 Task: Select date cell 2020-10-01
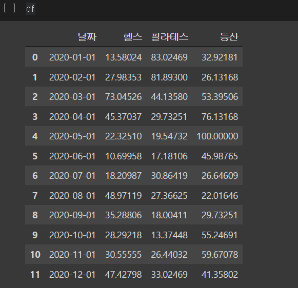[72, 235]
